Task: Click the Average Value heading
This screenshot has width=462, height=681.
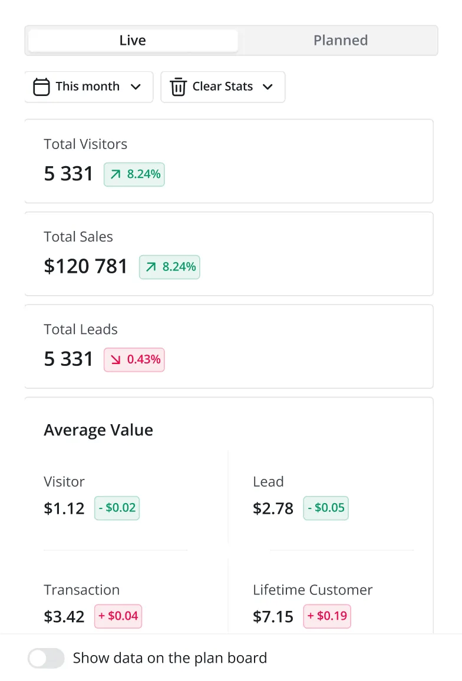Action: coord(98,431)
